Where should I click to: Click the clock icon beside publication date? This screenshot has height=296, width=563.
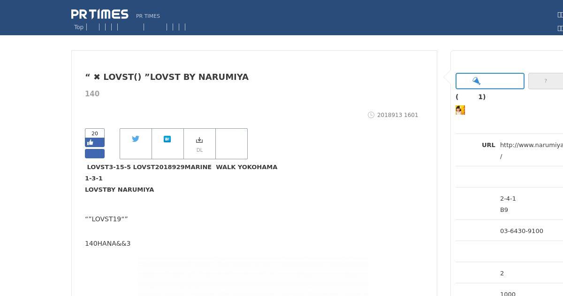tap(371, 115)
